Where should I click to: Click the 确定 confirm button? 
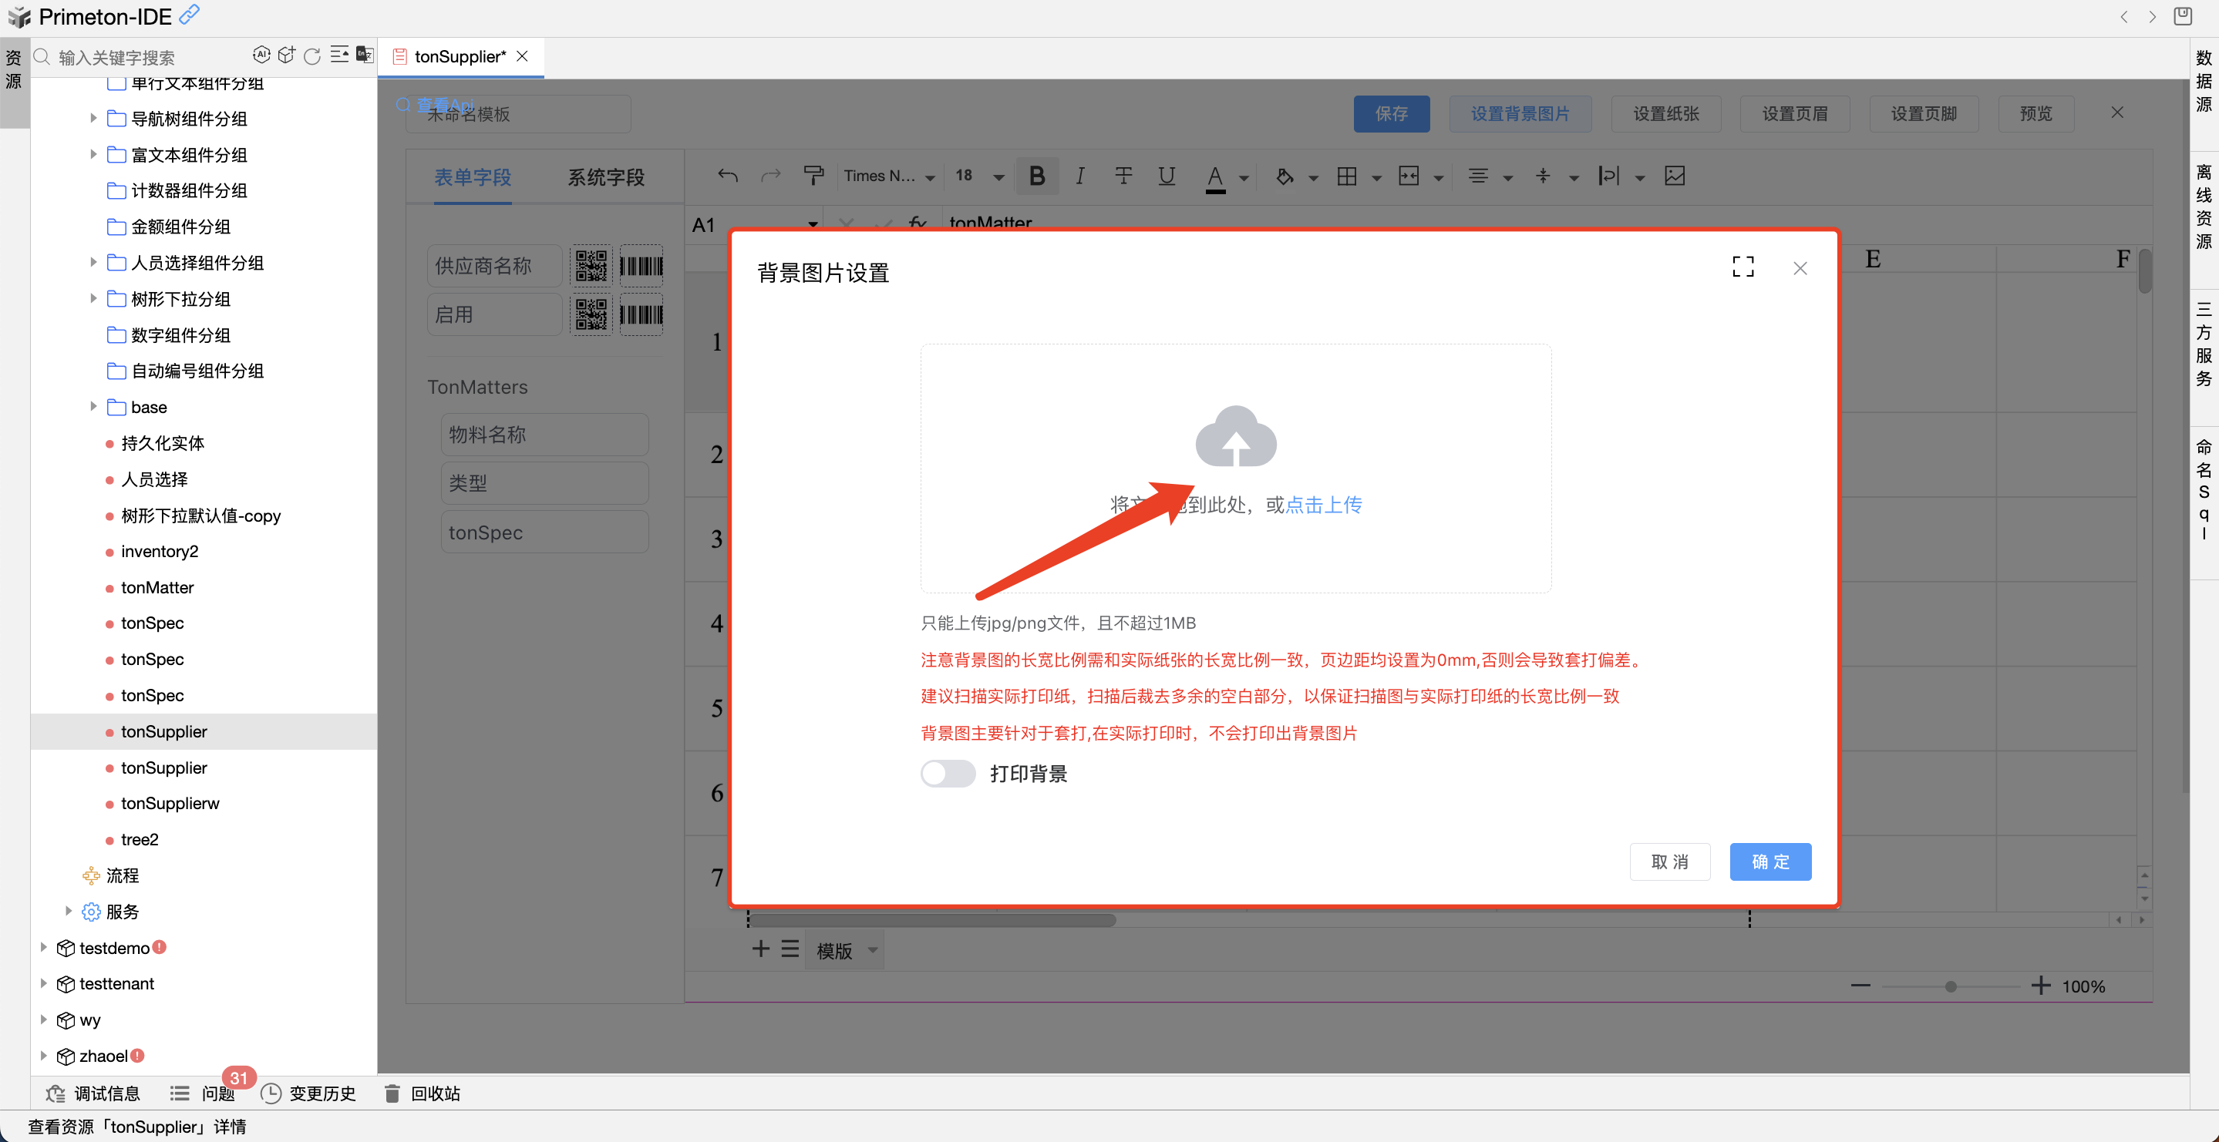[1769, 862]
